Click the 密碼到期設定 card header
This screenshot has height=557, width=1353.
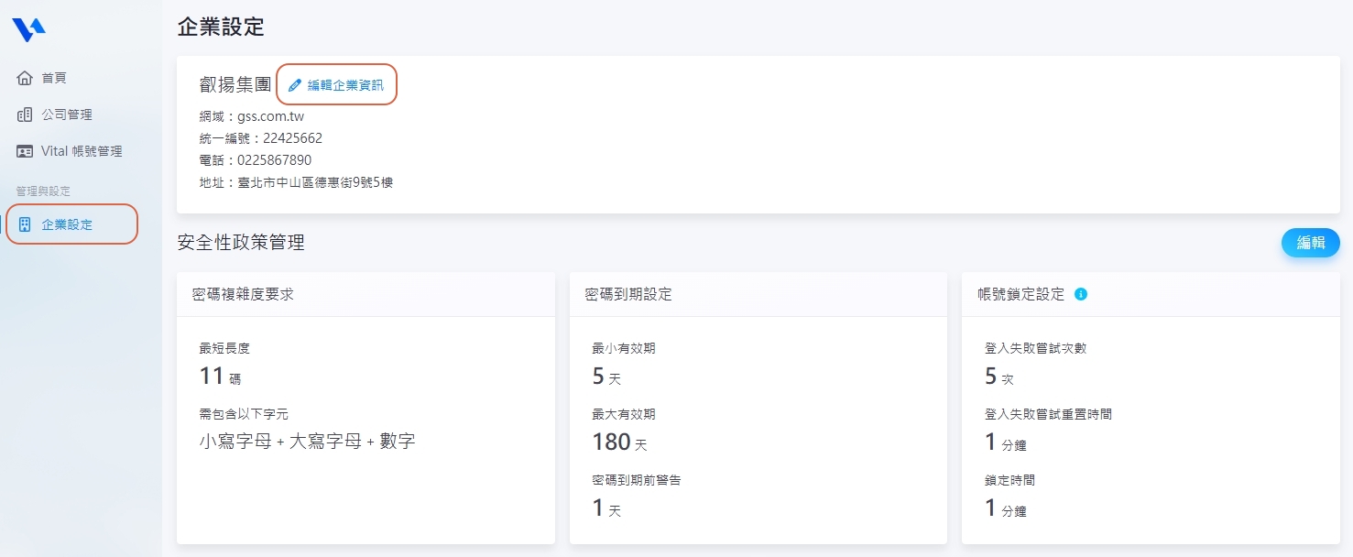[x=628, y=294]
